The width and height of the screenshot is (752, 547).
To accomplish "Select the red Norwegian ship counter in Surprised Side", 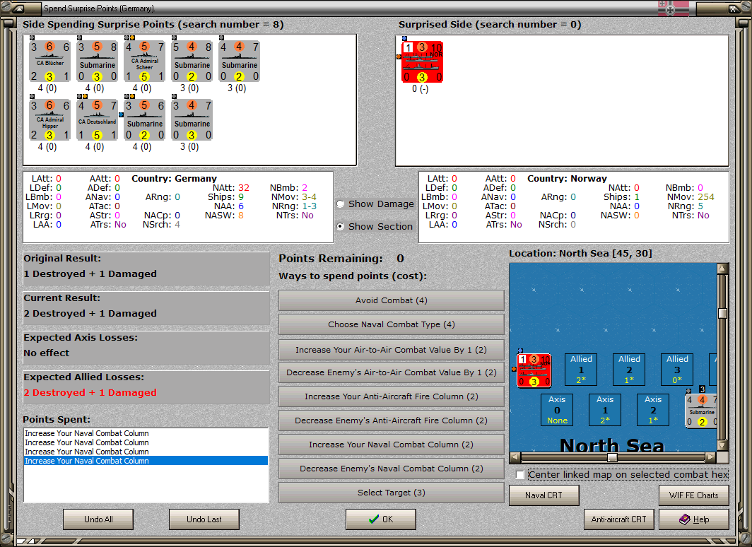I will (x=422, y=62).
